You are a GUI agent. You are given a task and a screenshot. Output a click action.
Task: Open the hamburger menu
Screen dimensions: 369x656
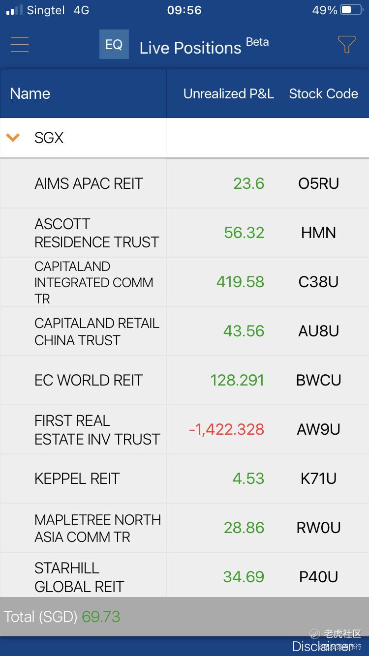(x=20, y=45)
